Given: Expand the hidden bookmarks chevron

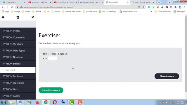Looking at the screenshot, I should (151, 12).
